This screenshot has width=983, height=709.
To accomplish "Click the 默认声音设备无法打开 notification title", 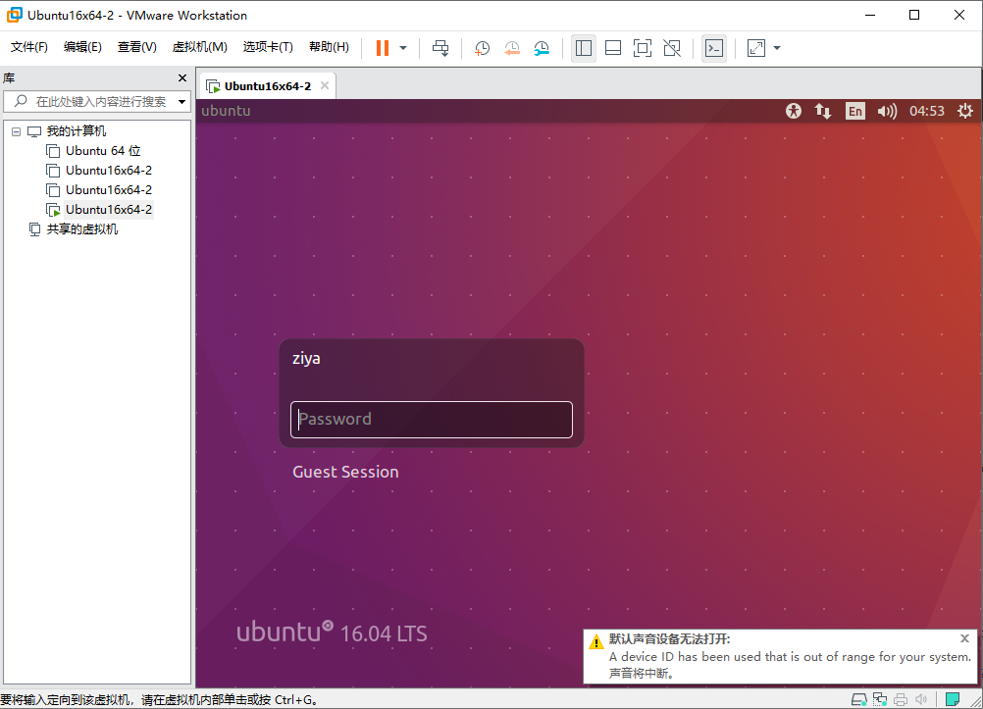I will (669, 638).
